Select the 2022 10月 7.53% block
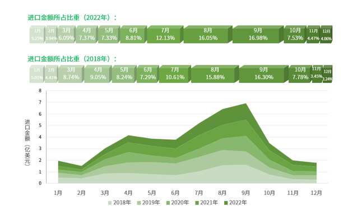This screenshot has width=343, height=211. (x=295, y=34)
